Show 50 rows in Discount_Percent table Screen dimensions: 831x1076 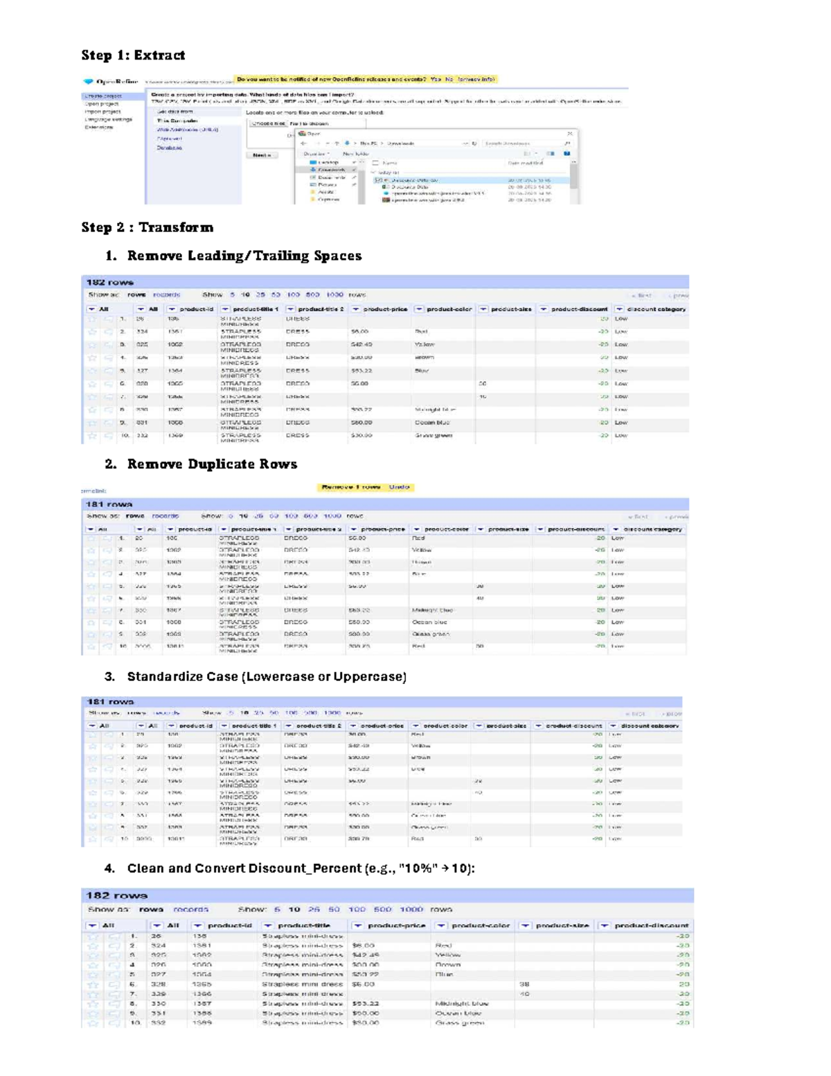(x=334, y=909)
